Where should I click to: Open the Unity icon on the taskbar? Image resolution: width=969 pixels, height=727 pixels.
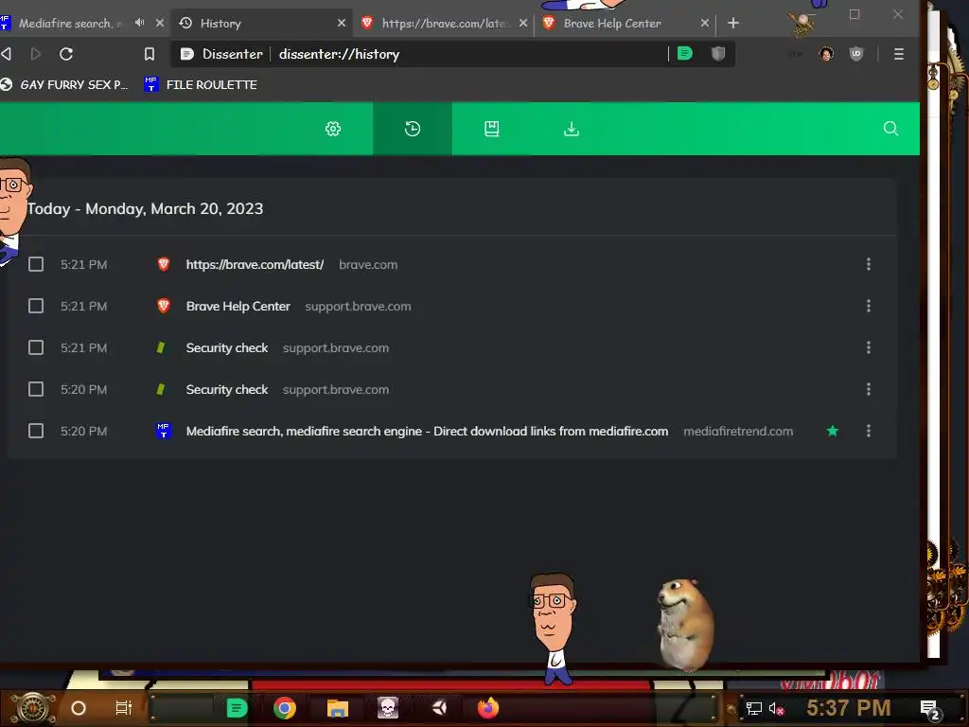tap(439, 708)
